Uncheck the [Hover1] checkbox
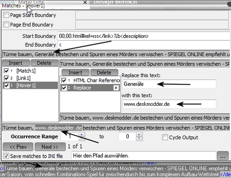 click(x=6, y=86)
